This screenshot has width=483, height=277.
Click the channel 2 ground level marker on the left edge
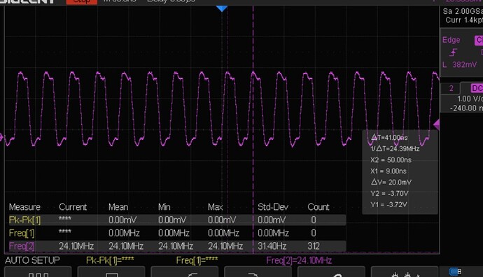[1, 137]
